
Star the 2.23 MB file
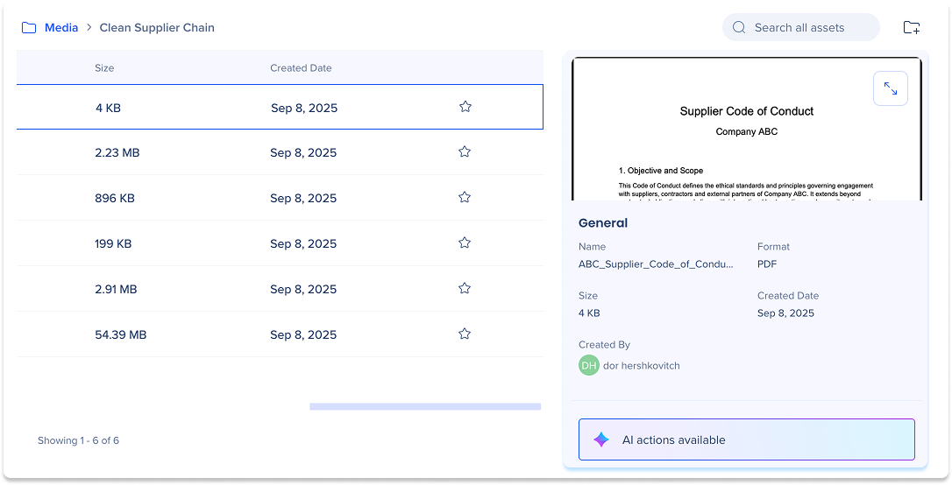click(x=465, y=152)
